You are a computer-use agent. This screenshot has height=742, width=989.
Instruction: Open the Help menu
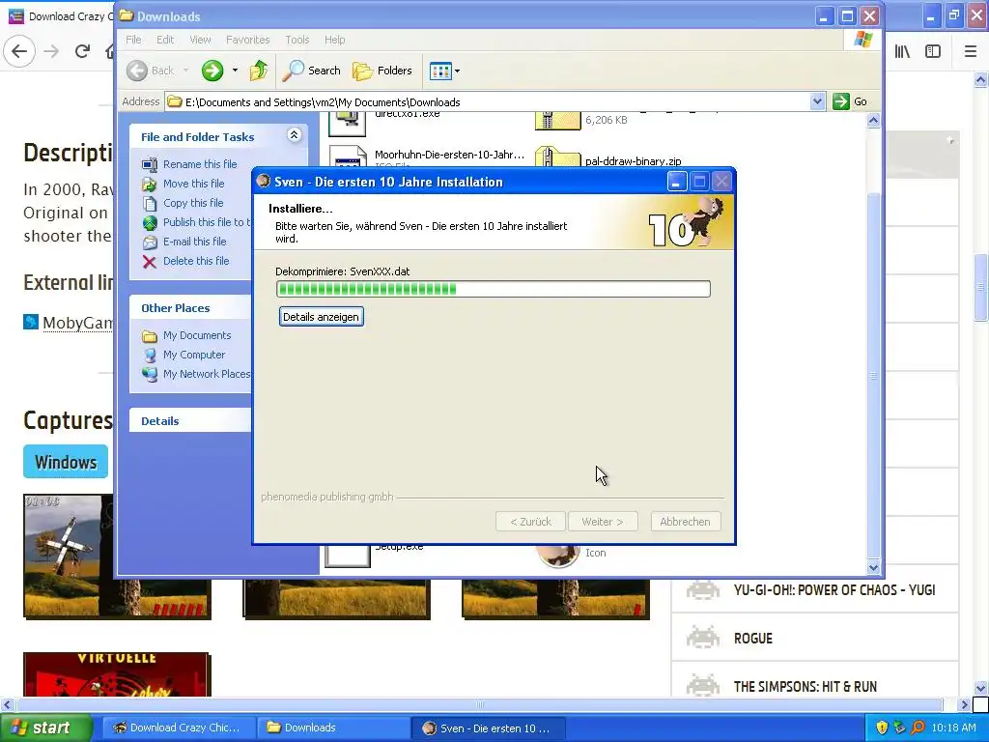(335, 40)
